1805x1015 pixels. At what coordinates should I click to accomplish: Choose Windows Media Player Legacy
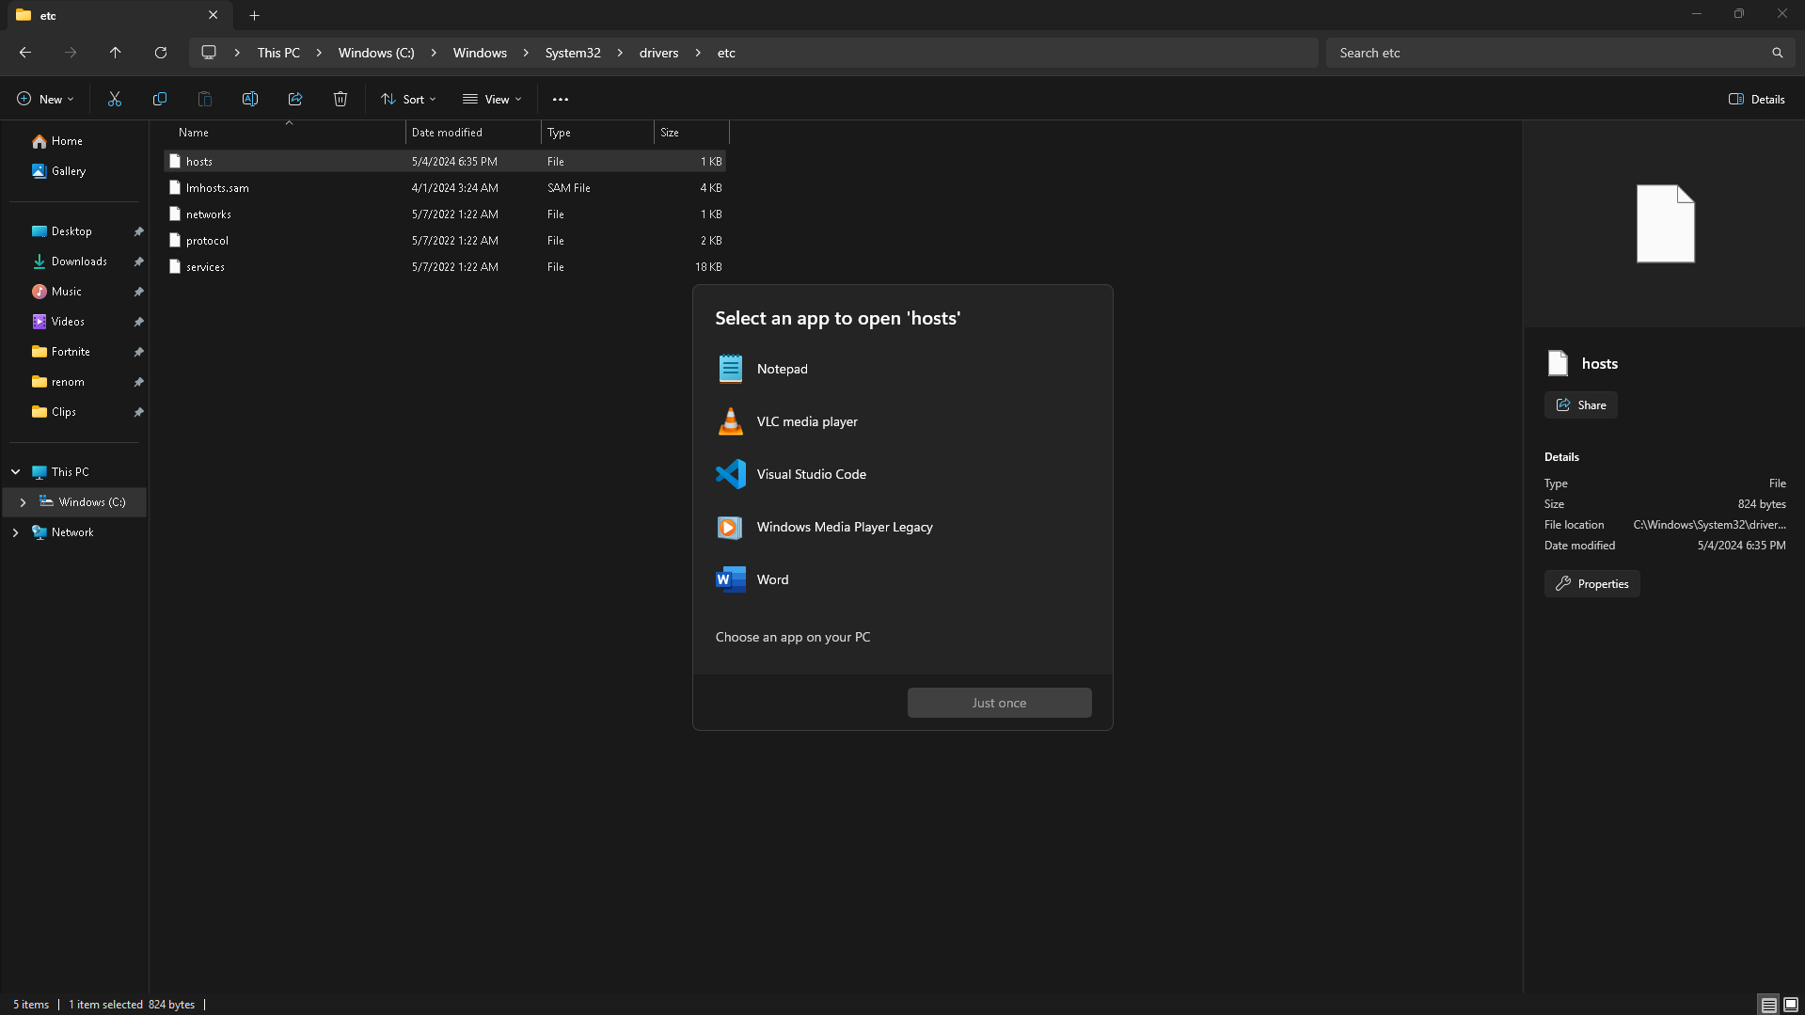pyautogui.click(x=902, y=527)
